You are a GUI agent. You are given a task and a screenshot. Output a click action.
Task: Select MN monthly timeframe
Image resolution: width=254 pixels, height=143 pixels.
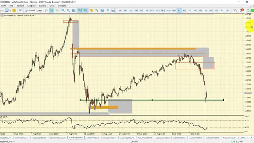pos(227,10)
